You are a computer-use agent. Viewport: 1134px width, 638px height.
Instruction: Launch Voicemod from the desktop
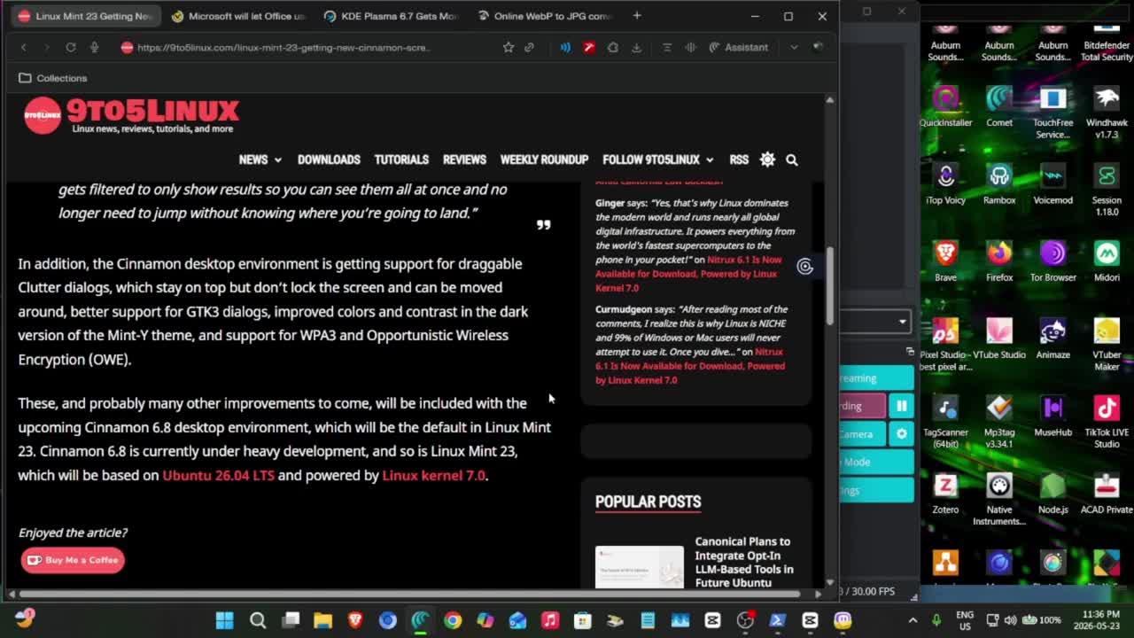[1052, 183]
